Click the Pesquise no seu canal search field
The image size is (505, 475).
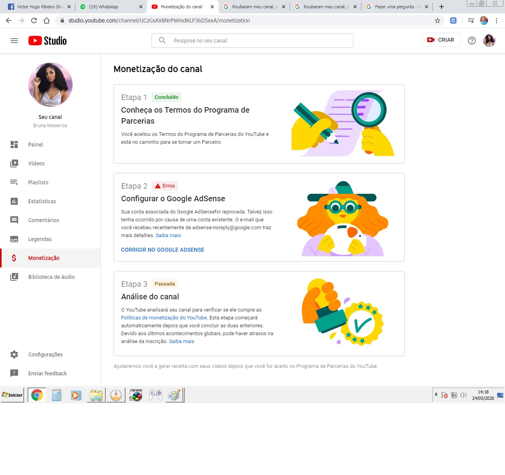[x=252, y=41]
